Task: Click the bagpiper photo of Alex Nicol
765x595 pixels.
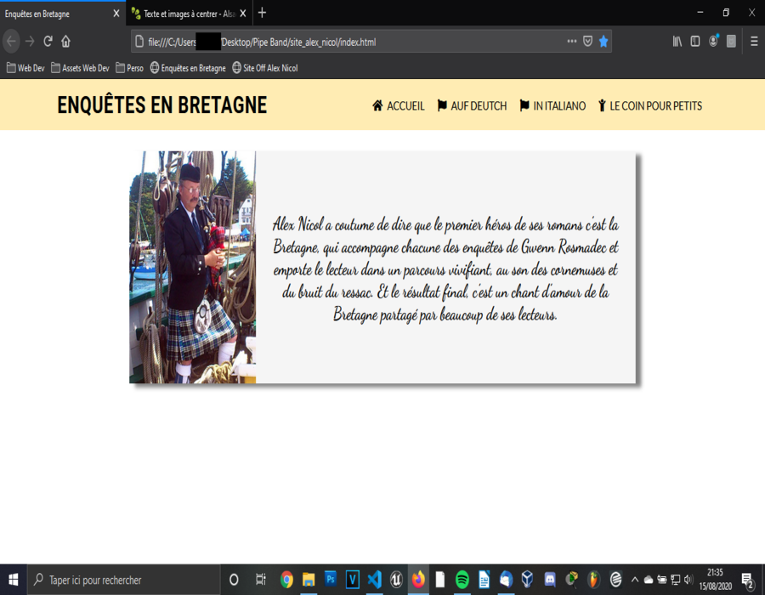Action: point(192,267)
